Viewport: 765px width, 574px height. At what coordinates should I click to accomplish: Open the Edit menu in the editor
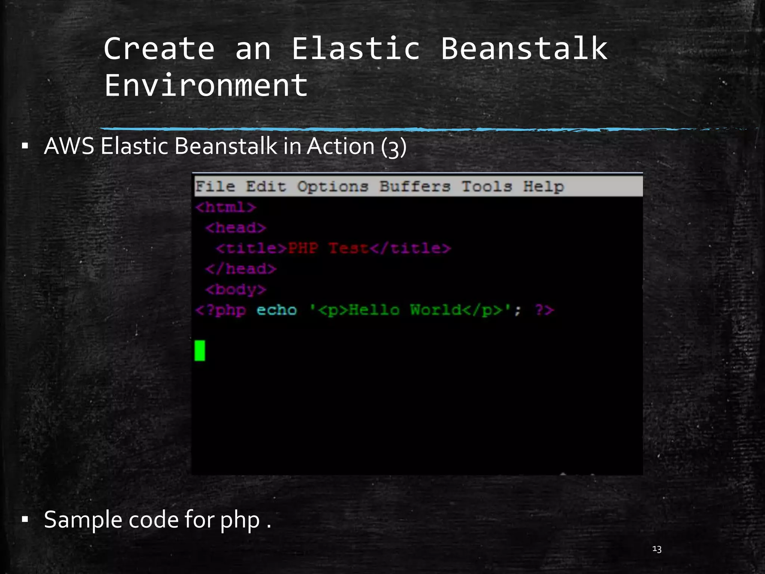click(x=266, y=186)
